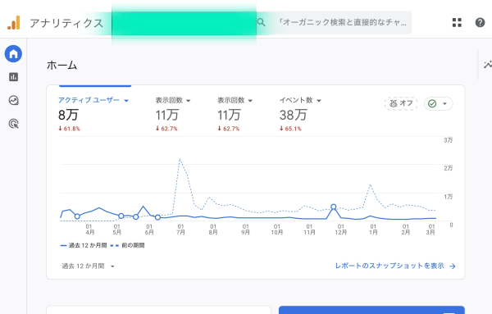Open the Advertising cursor icon in sidebar
The height and width of the screenshot is (314, 492).
[13, 124]
